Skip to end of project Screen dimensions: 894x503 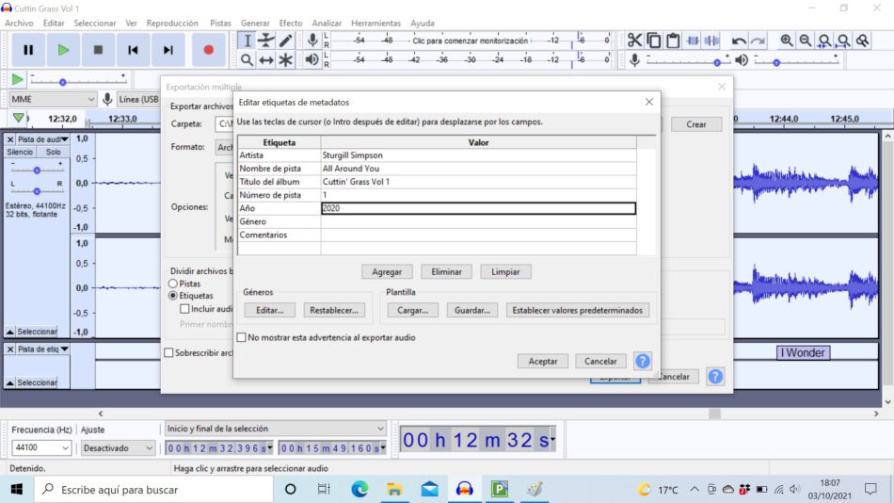pyautogui.click(x=168, y=50)
